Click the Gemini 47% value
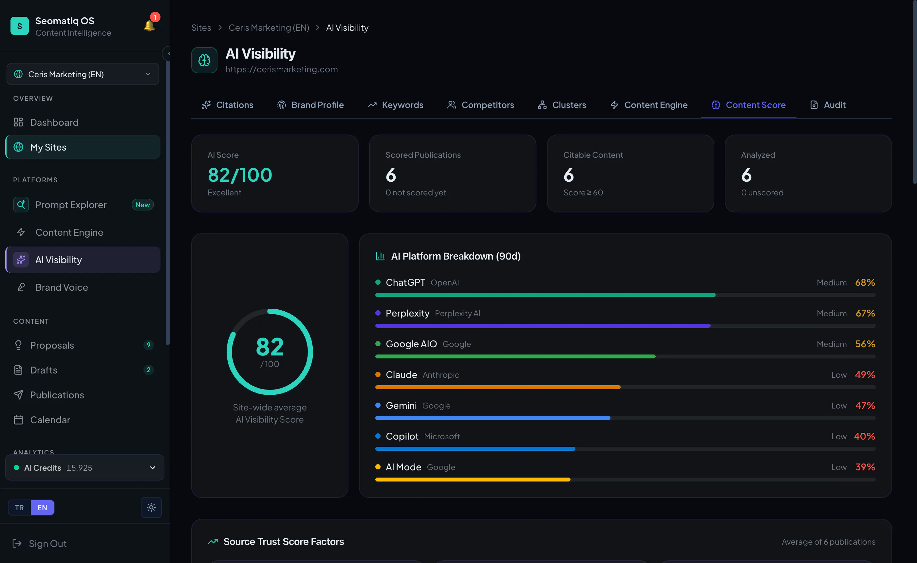The height and width of the screenshot is (563, 917). point(865,405)
